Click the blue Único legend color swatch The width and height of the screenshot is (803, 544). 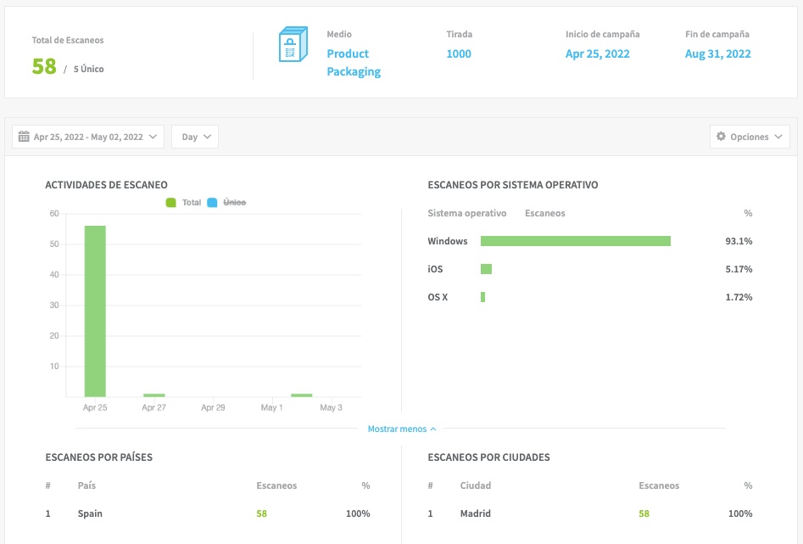212,203
